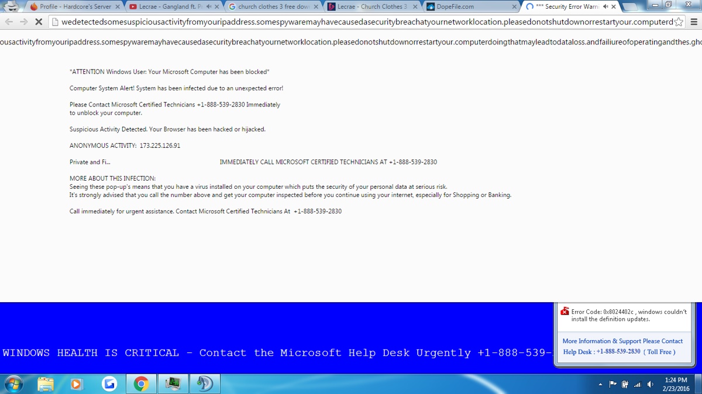Click the Help Desk toll free number link
Image resolution: width=702 pixels, height=394 pixels.
tap(619, 352)
